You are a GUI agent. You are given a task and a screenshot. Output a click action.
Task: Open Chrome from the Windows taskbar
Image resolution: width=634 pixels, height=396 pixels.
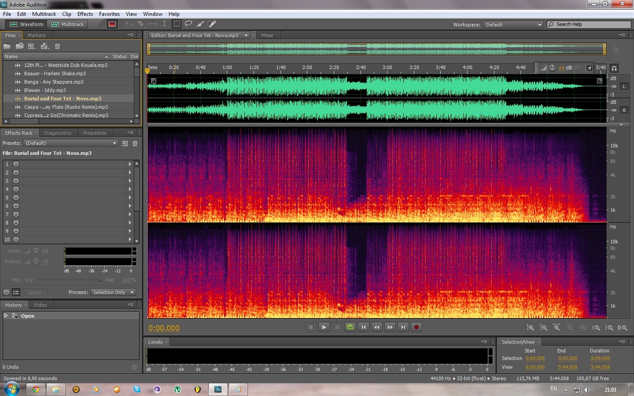(36, 389)
